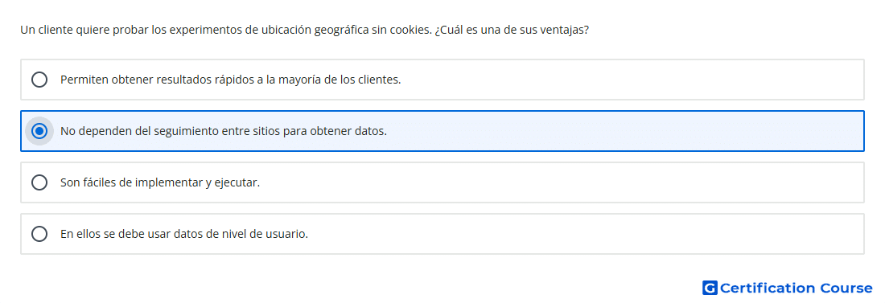Open the 'Certification Course' link text
Viewport: 885px width, 303px height.
point(796,289)
